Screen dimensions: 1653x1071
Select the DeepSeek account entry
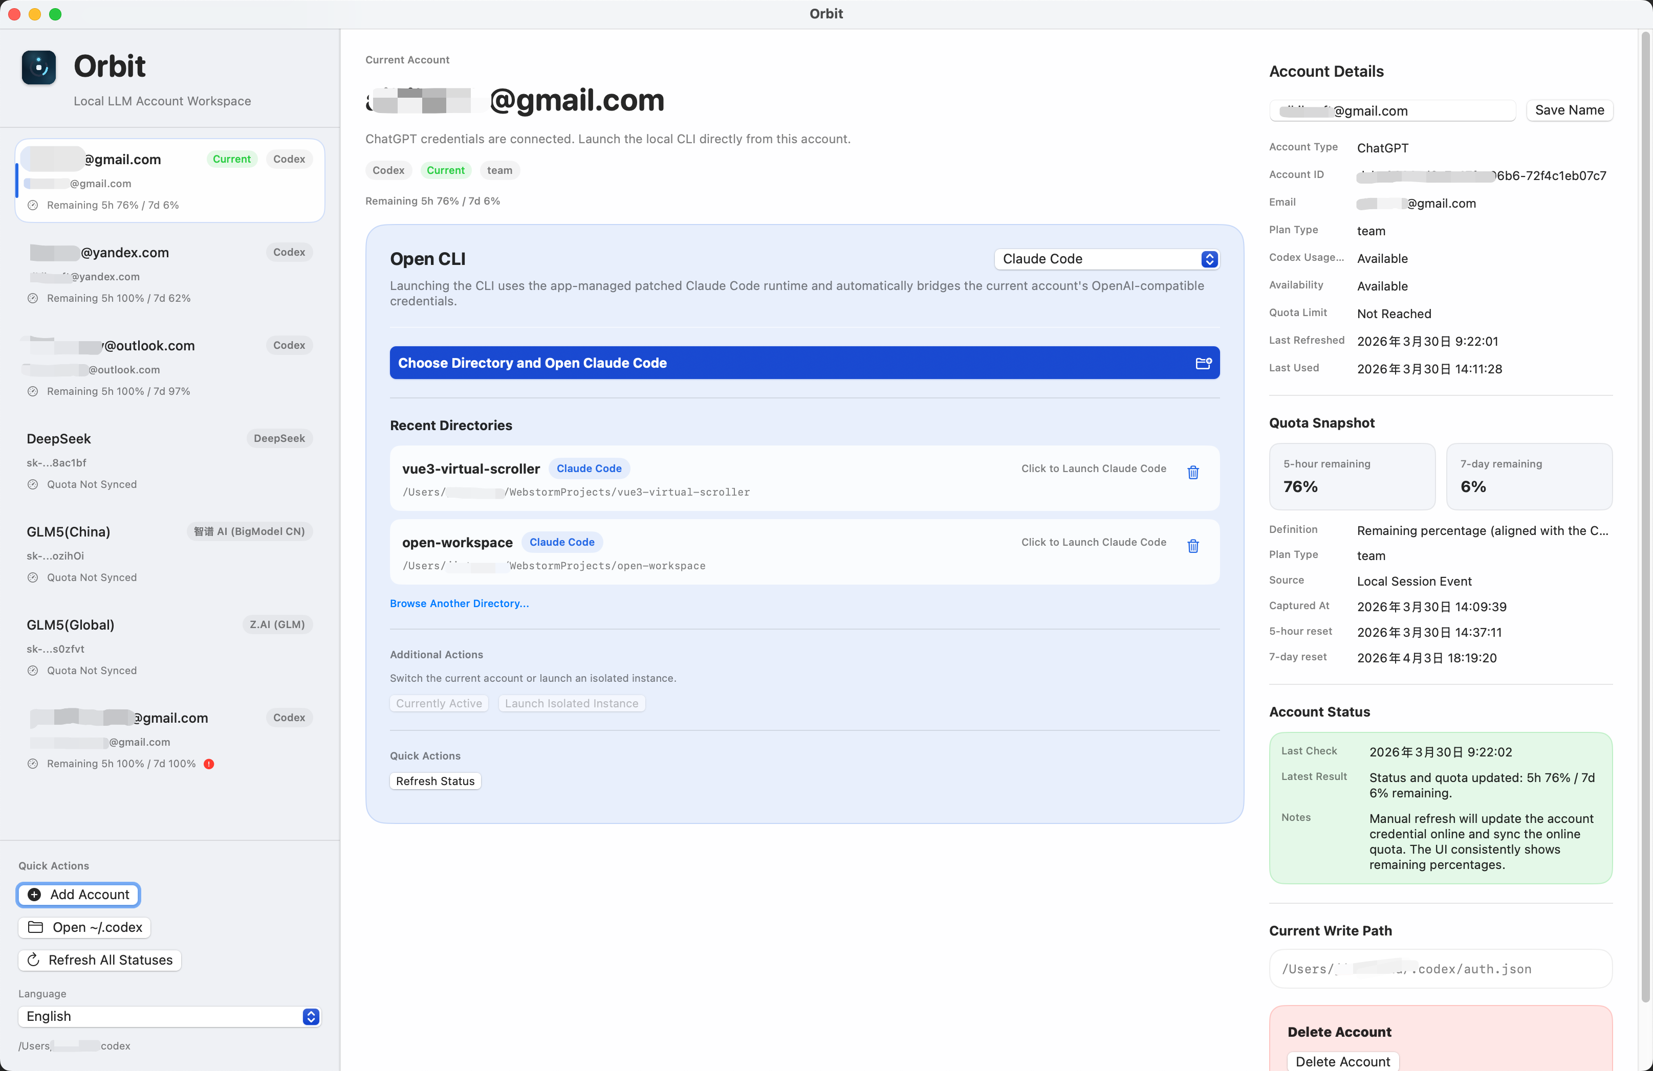[x=169, y=460]
